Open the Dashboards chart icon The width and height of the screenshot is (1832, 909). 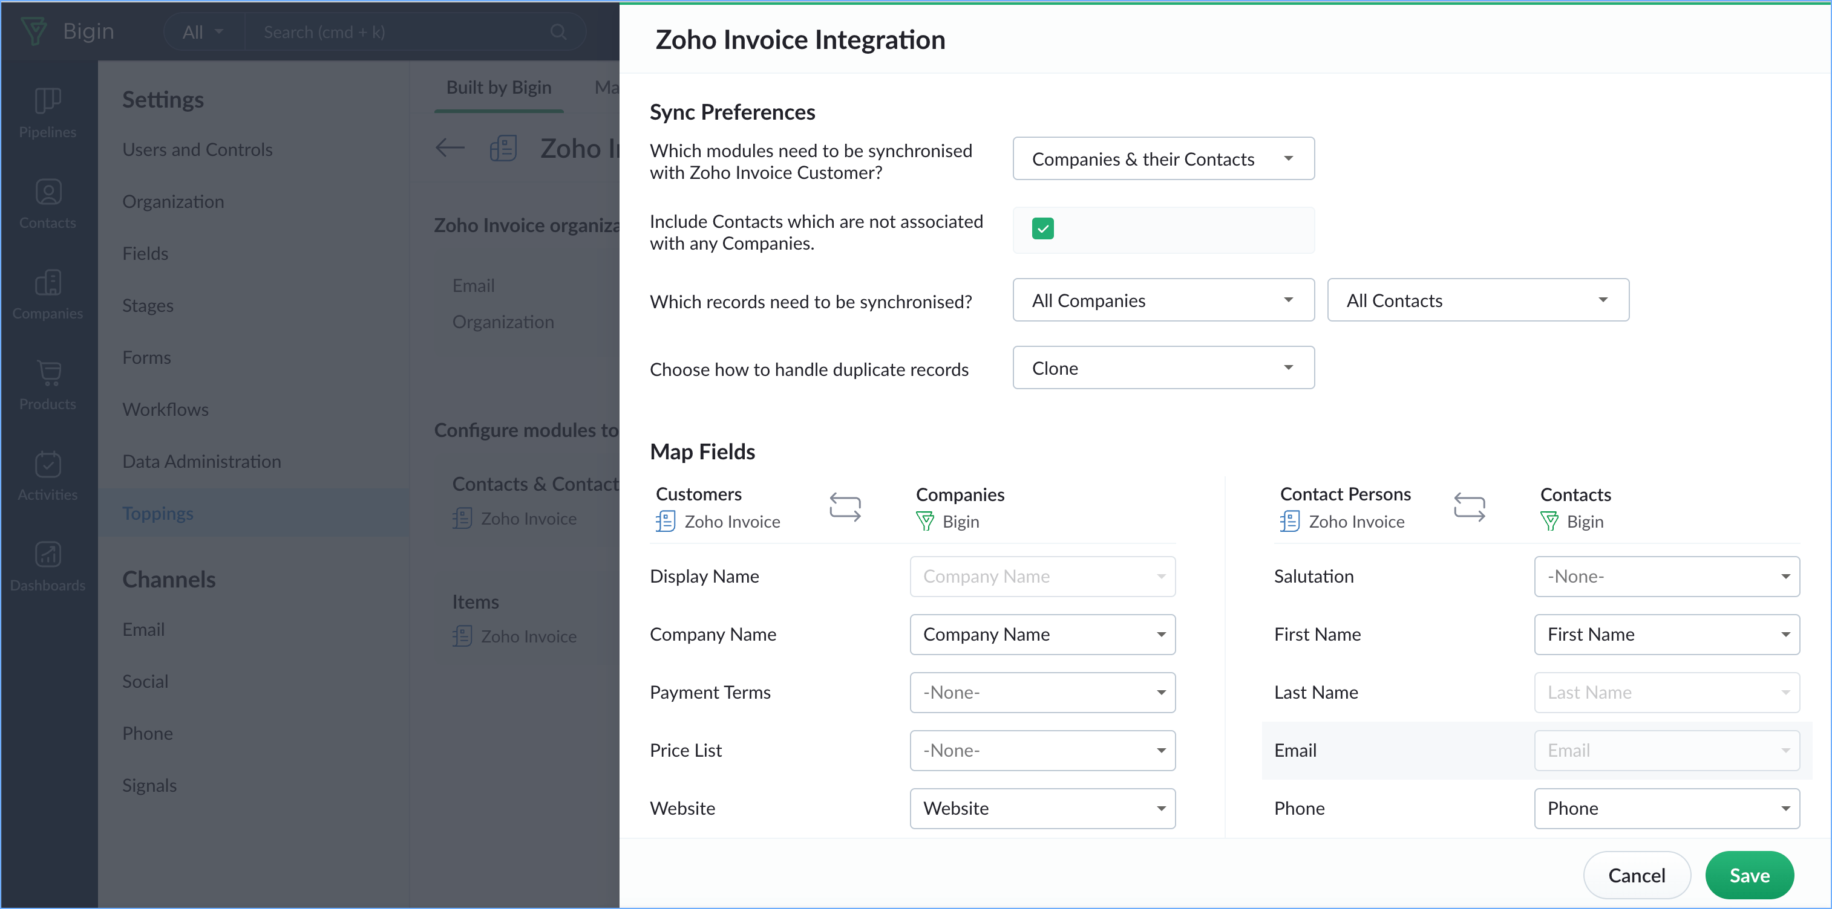[x=48, y=554]
